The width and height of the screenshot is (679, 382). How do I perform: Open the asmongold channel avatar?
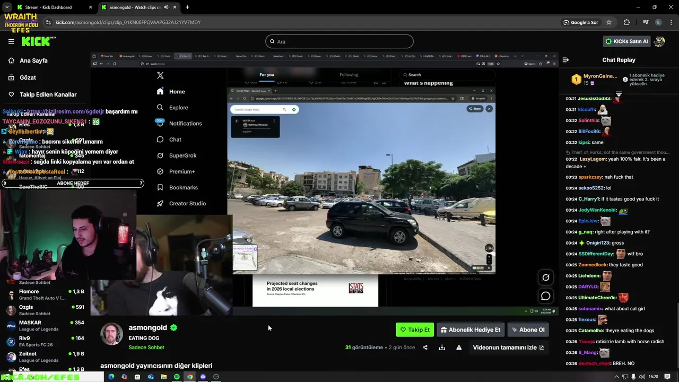click(111, 334)
